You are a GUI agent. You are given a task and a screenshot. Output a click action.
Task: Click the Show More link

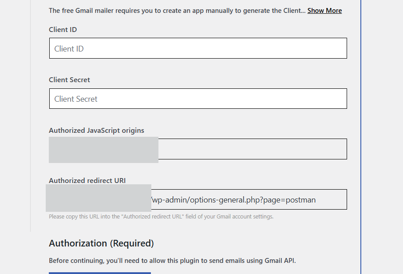pyautogui.click(x=324, y=11)
